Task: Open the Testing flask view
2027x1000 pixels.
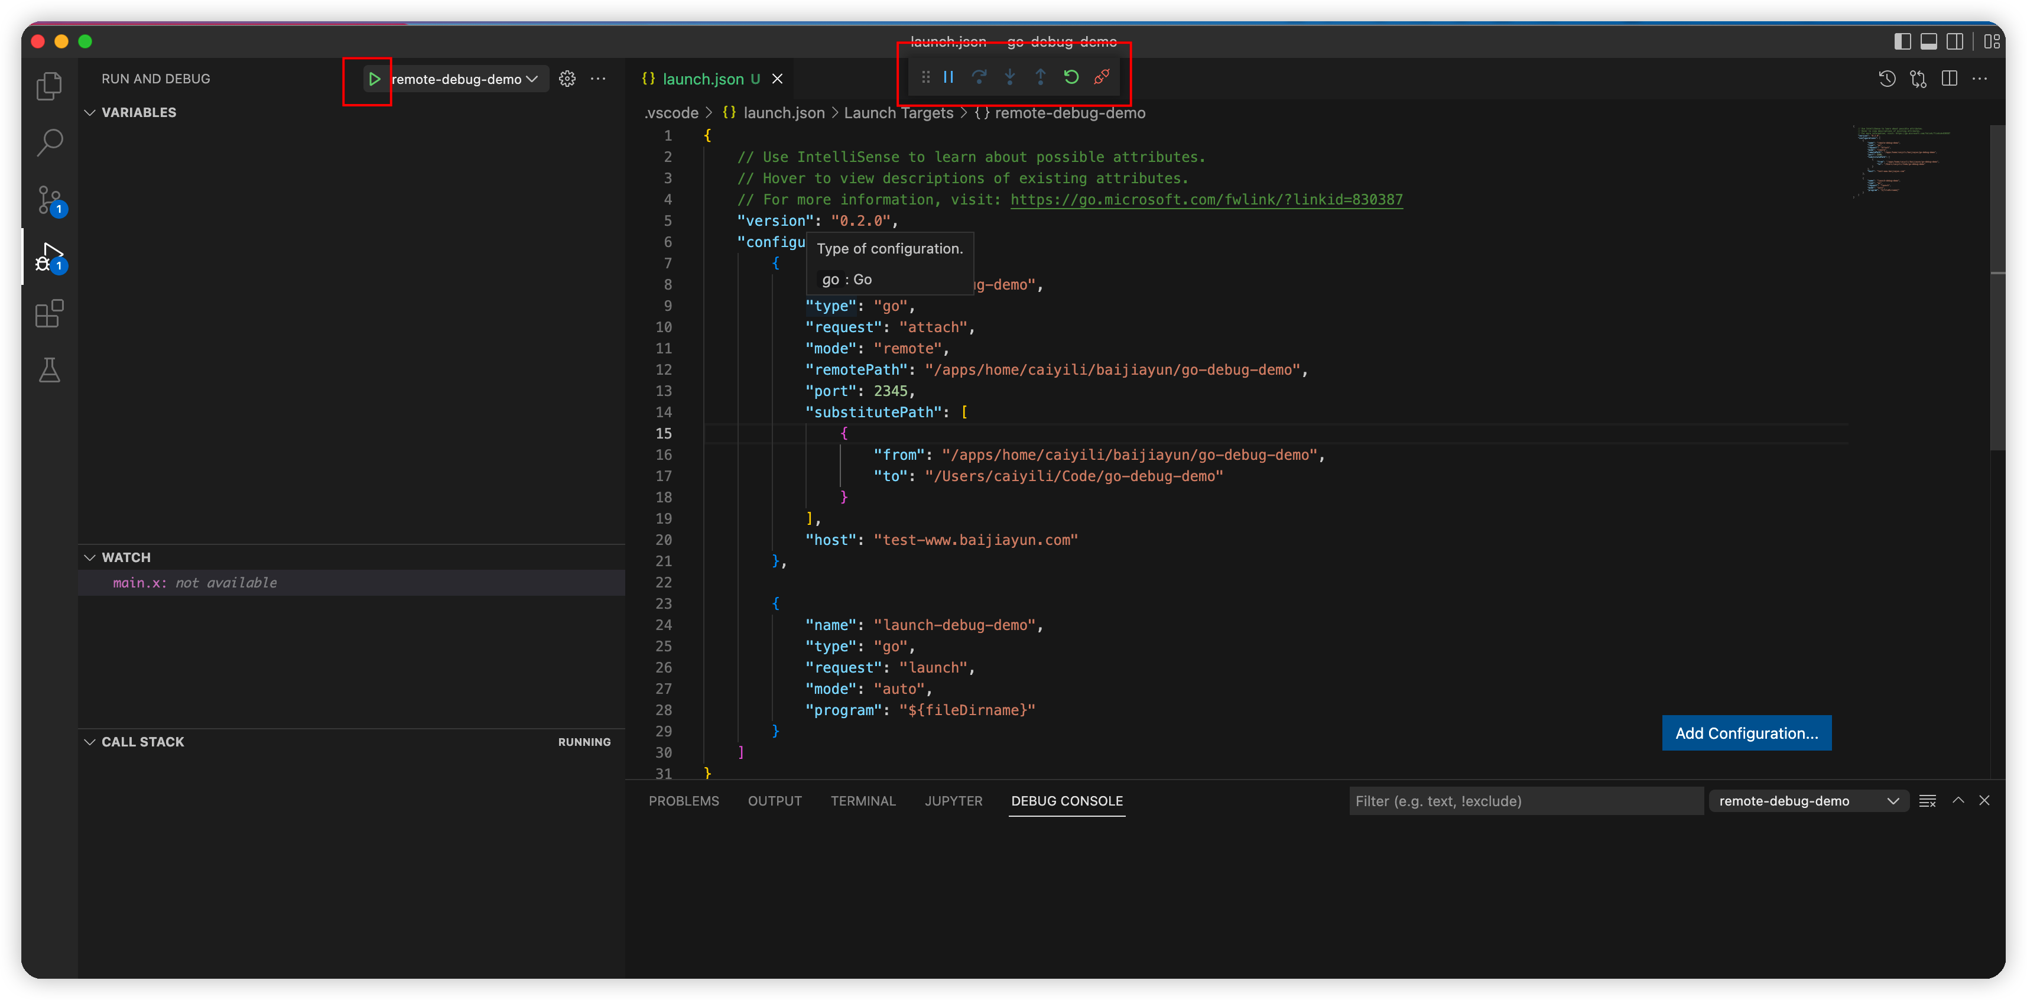Action: pos(50,370)
